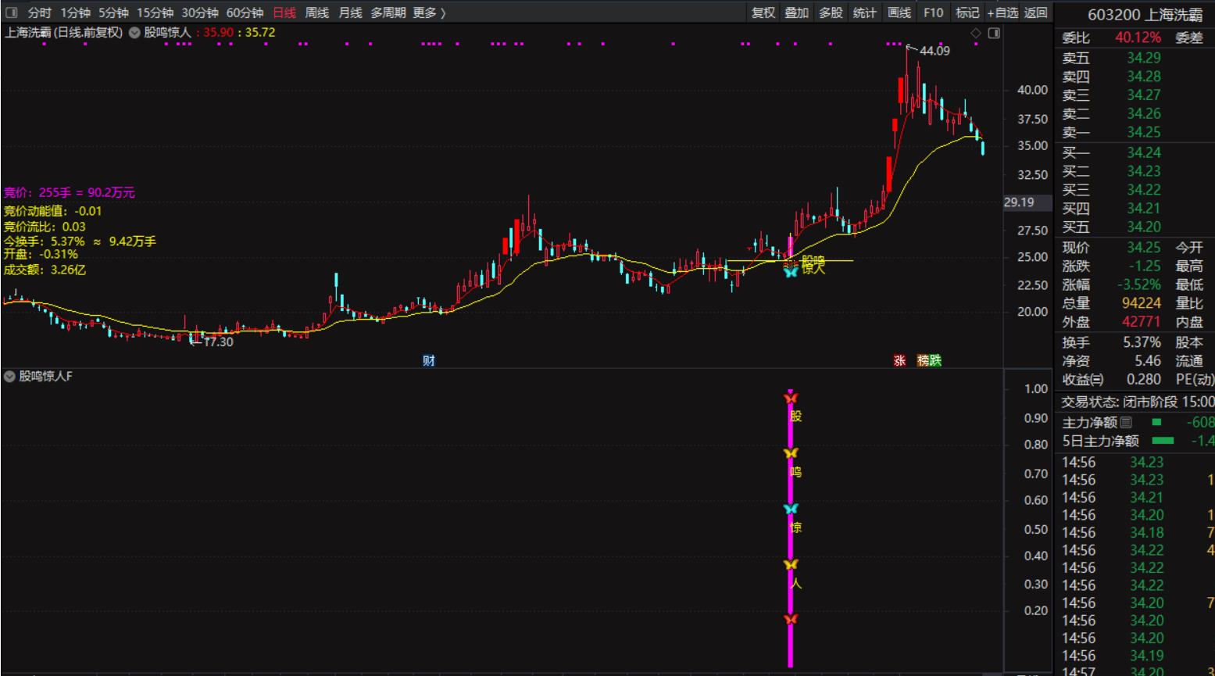Expand the 更多 periods menu
This screenshot has height=676, width=1215.
(x=429, y=13)
